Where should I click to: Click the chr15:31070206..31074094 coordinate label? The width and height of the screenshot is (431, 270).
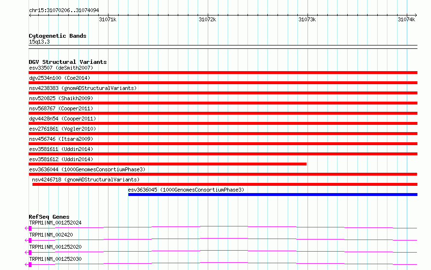point(64,10)
